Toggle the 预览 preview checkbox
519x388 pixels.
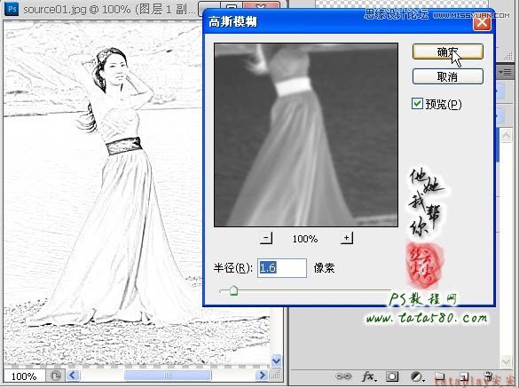click(417, 104)
